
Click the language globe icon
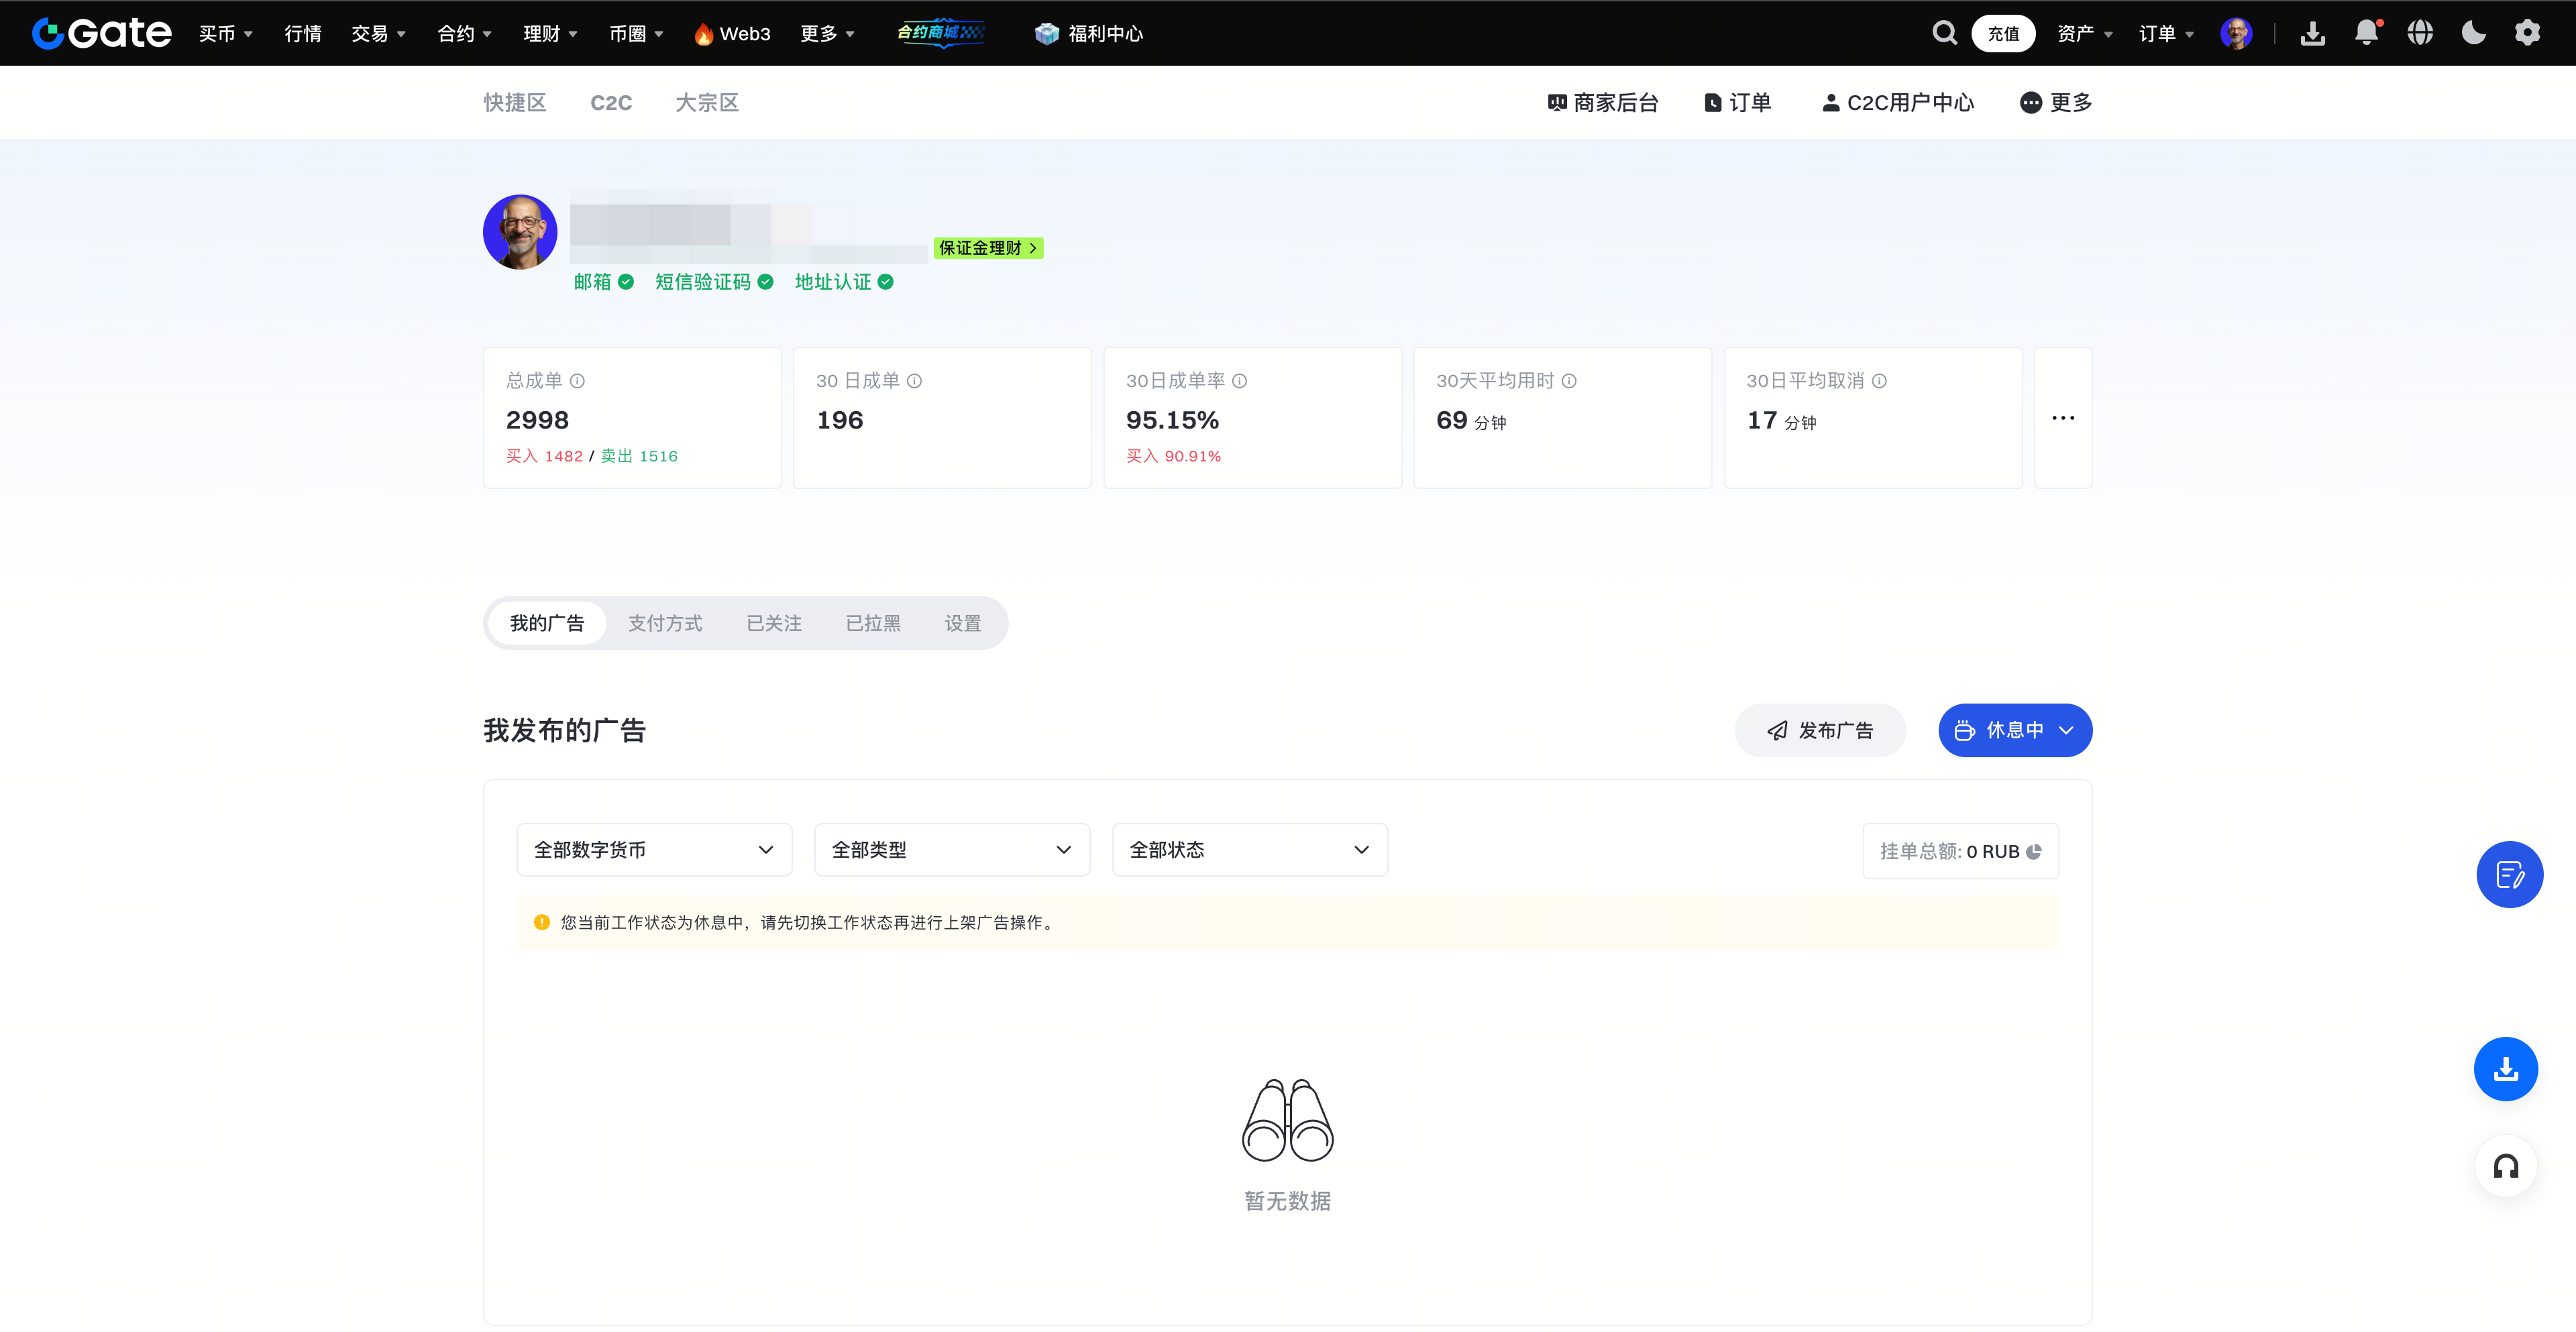(x=2420, y=33)
